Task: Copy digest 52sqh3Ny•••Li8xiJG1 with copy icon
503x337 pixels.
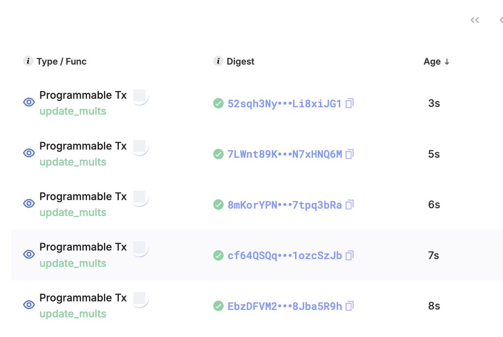Action: [350, 103]
